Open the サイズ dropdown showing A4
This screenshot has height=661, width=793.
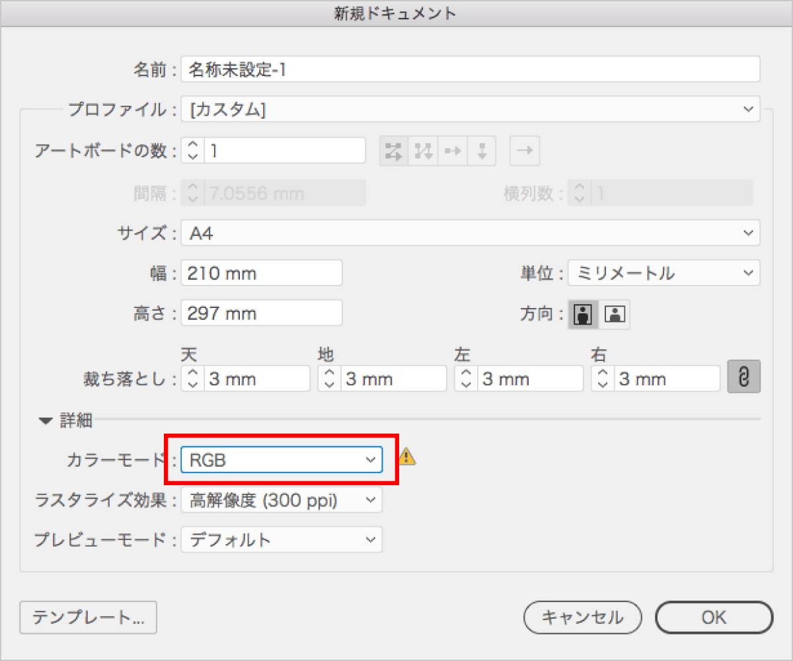[x=470, y=233]
